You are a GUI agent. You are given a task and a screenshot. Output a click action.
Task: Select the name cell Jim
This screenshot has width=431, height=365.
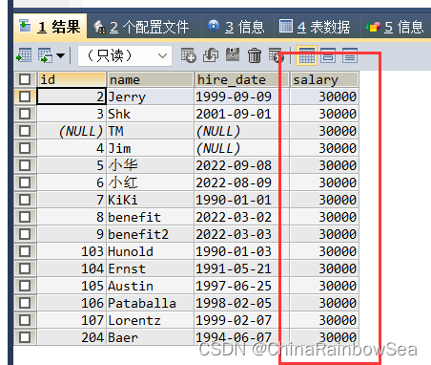click(x=150, y=148)
